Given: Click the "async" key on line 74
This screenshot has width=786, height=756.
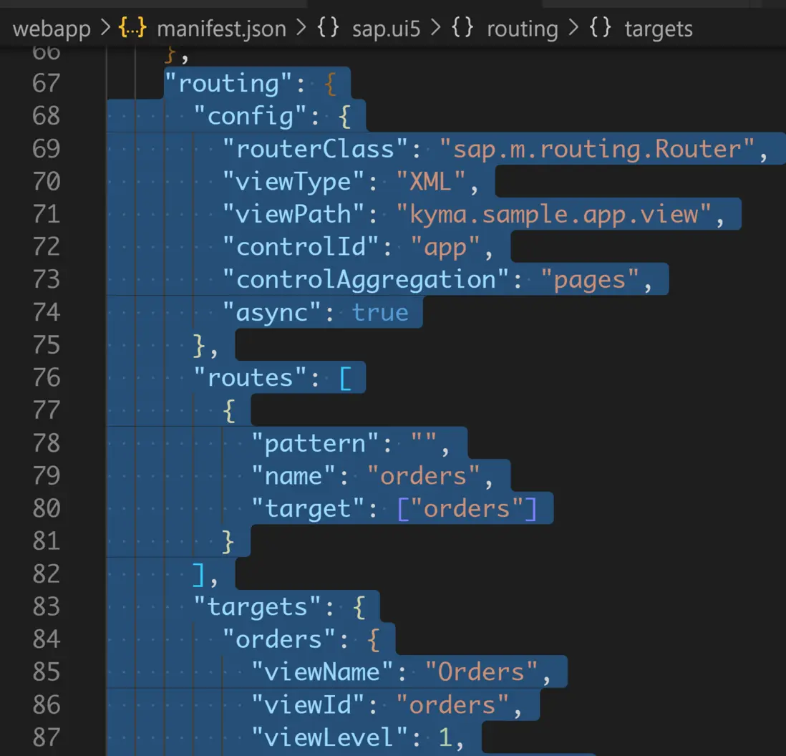Looking at the screenshot, I should [271, 312].
